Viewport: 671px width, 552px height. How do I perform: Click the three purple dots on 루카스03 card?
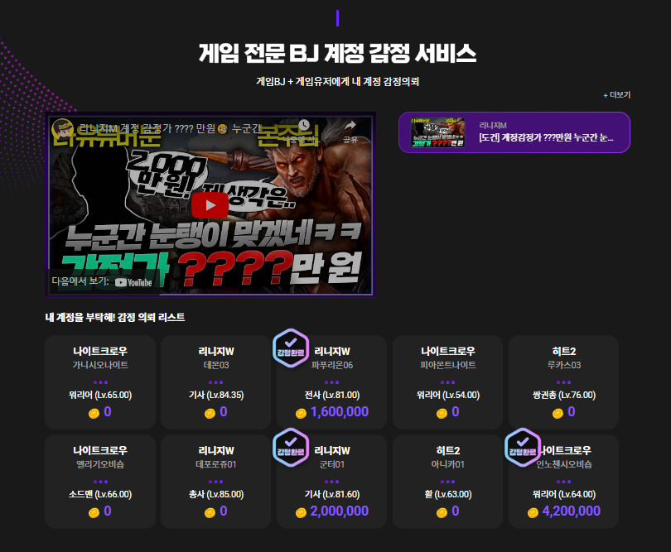pyautogui.click(x=564, y=382)
